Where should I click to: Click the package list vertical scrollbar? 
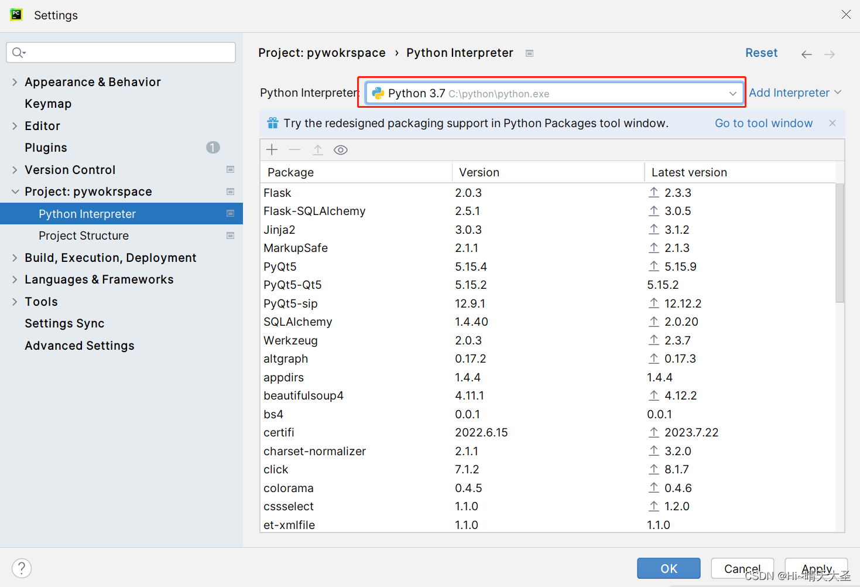tap(840, 243)
